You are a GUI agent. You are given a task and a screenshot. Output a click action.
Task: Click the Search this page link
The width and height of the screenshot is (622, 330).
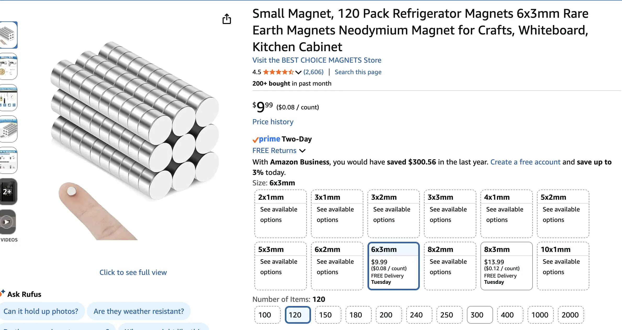(x=358, y=72)
